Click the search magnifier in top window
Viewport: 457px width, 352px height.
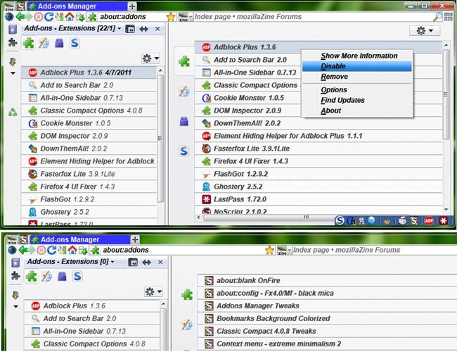point(437,17)
